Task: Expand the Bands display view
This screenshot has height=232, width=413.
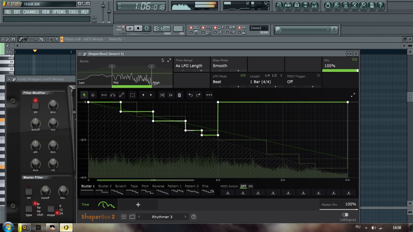Action: [x=169, y=60]
